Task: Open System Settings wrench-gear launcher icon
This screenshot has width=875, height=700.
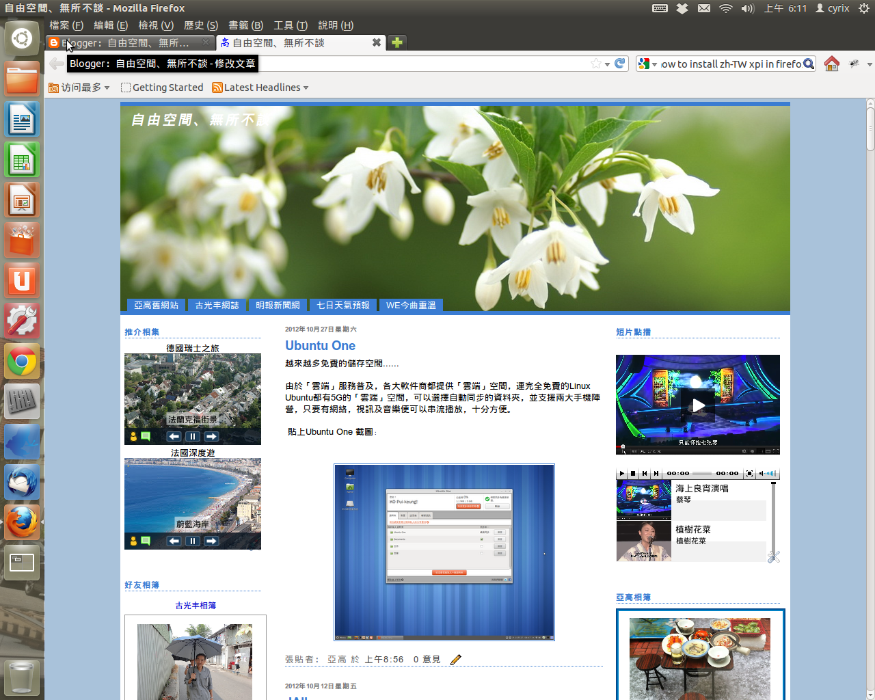Action: pyautogui.click(x=22, y=321)
